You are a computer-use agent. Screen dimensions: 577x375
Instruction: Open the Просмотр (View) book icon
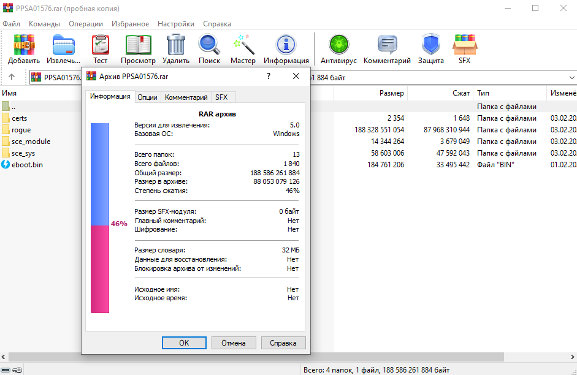click(138, 45)
